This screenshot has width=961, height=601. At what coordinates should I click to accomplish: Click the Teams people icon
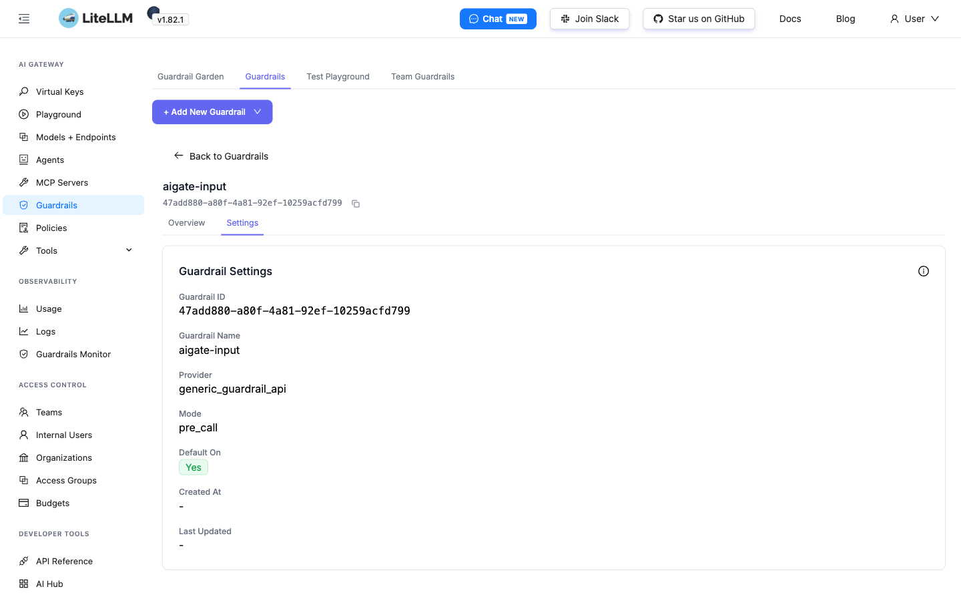24,412
